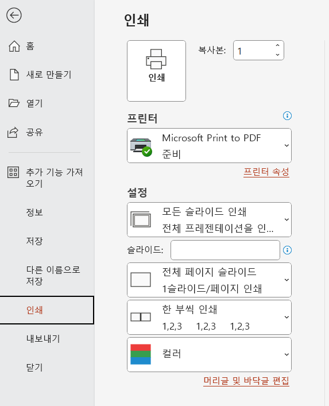Screen dimensions: 329x406
Task: Click info icon next to 슬라이드 field
Action: click(287, 250)
